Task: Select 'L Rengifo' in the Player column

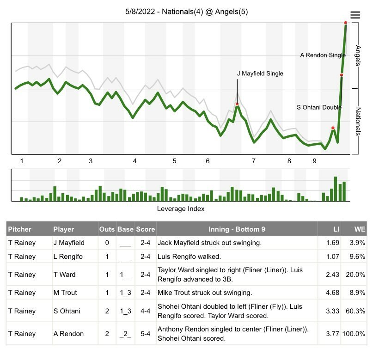Action: [68, 257]
